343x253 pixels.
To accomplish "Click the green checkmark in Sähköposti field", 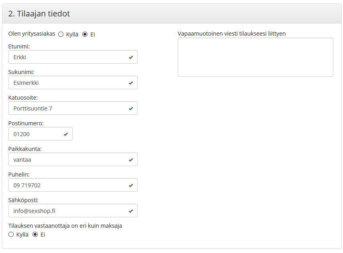I will pos(131,211).
